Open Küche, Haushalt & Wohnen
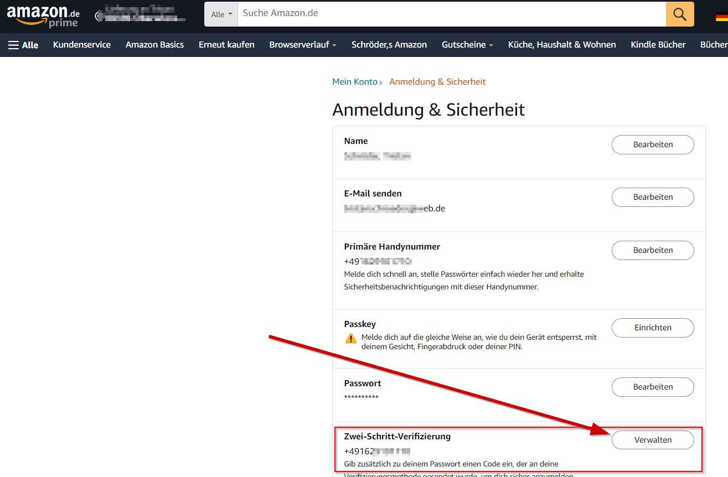This screenshot has width=728, height=477. tap(562, 45)
